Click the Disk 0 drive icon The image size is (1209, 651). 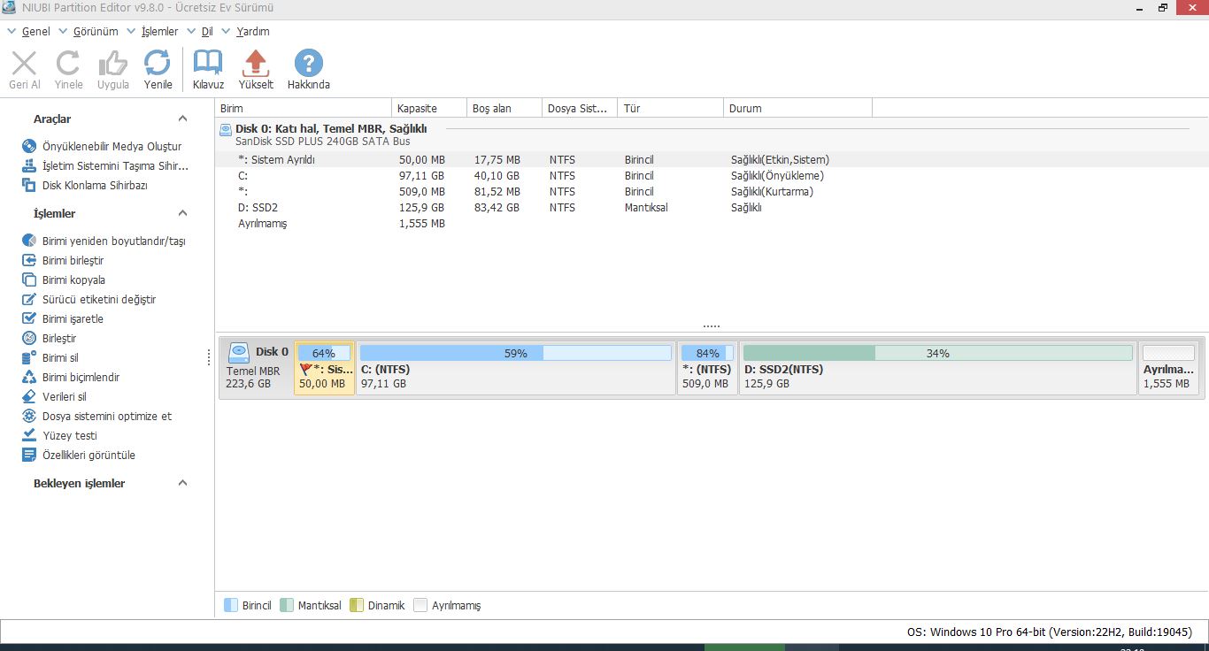[x=239, y=353]
